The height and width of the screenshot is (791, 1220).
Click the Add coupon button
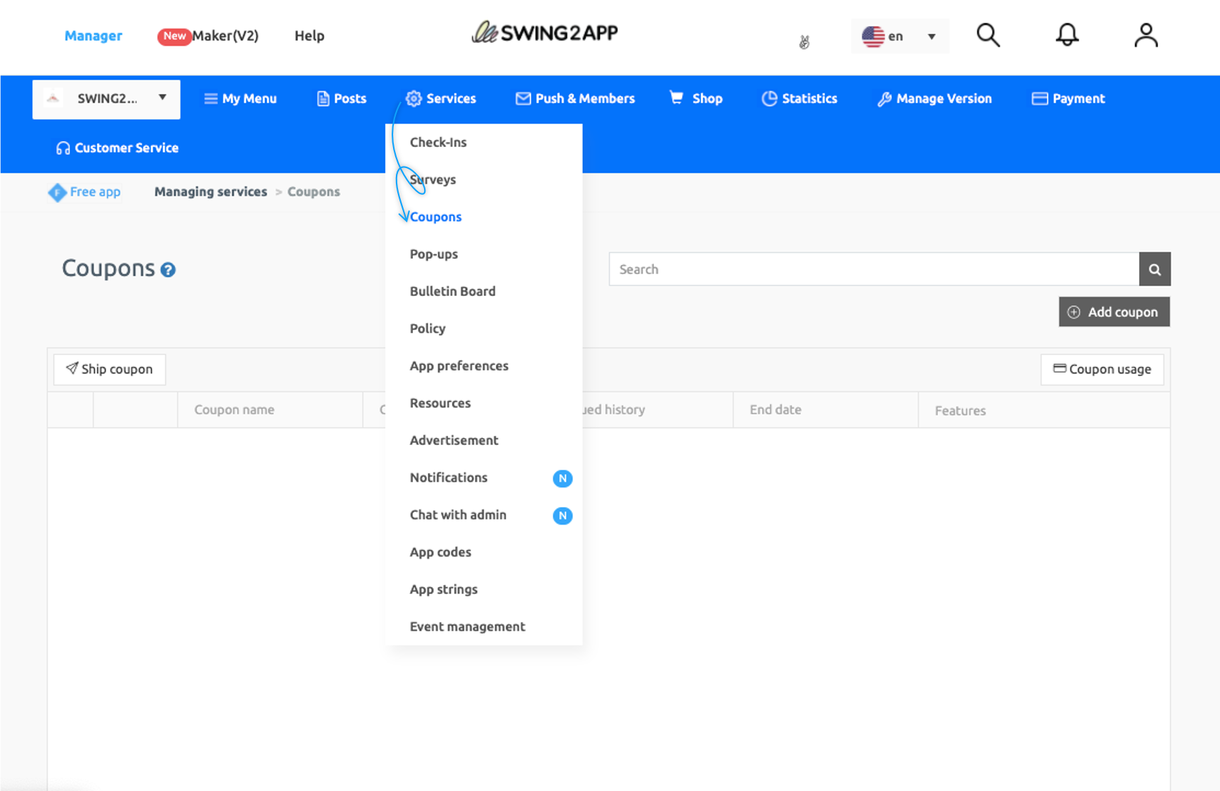[x=1114, y=312]
